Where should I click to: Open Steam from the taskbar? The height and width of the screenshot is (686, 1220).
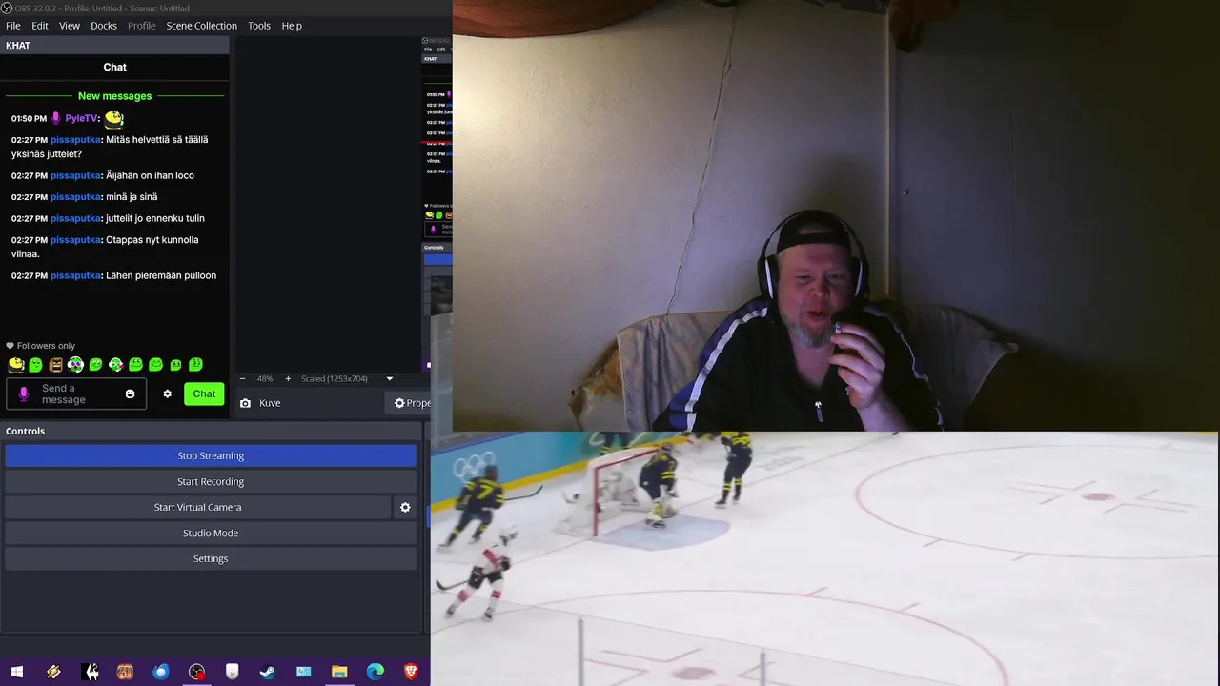pyautogui.click(x=268, y=672)
